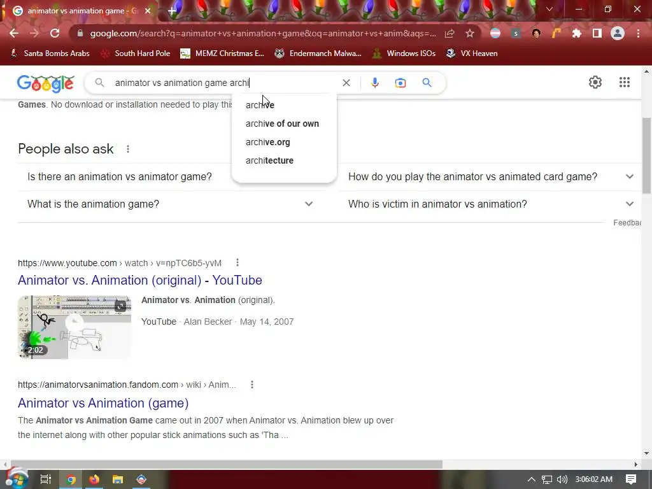Go back to the previous page
This screenshot has width=652, height=489.
pos(14,33)
